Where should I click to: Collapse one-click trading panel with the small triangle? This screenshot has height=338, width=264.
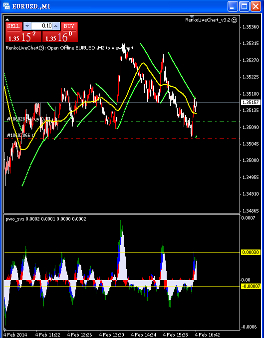click(x=7, y=19)
